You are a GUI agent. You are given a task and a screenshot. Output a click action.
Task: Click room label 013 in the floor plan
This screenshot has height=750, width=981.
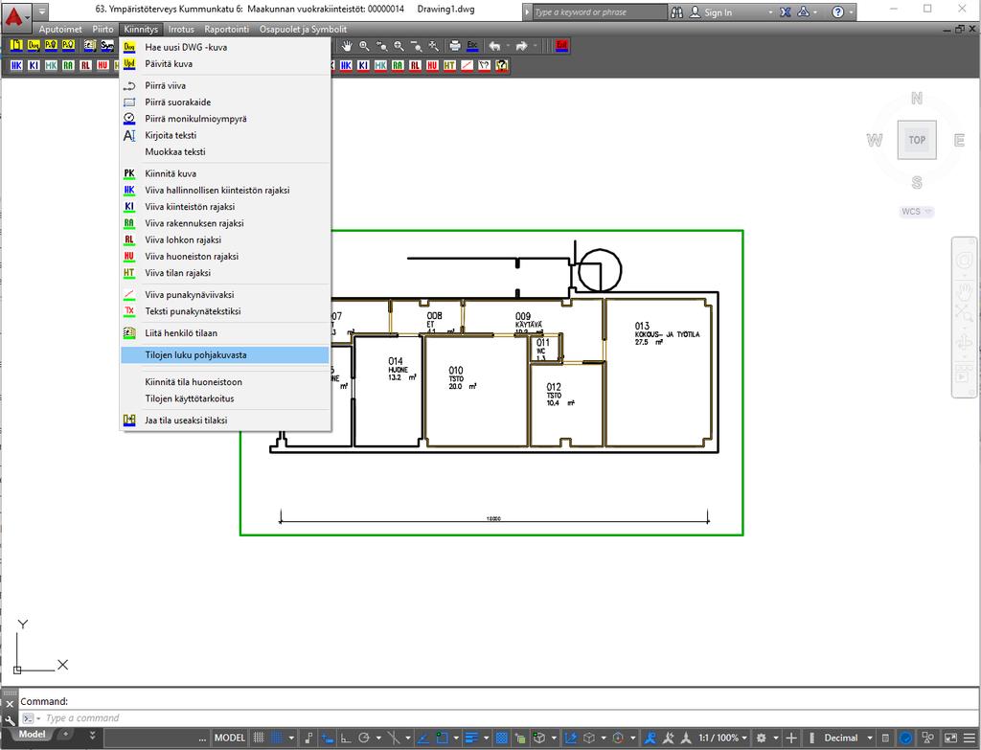pos(642,326)
